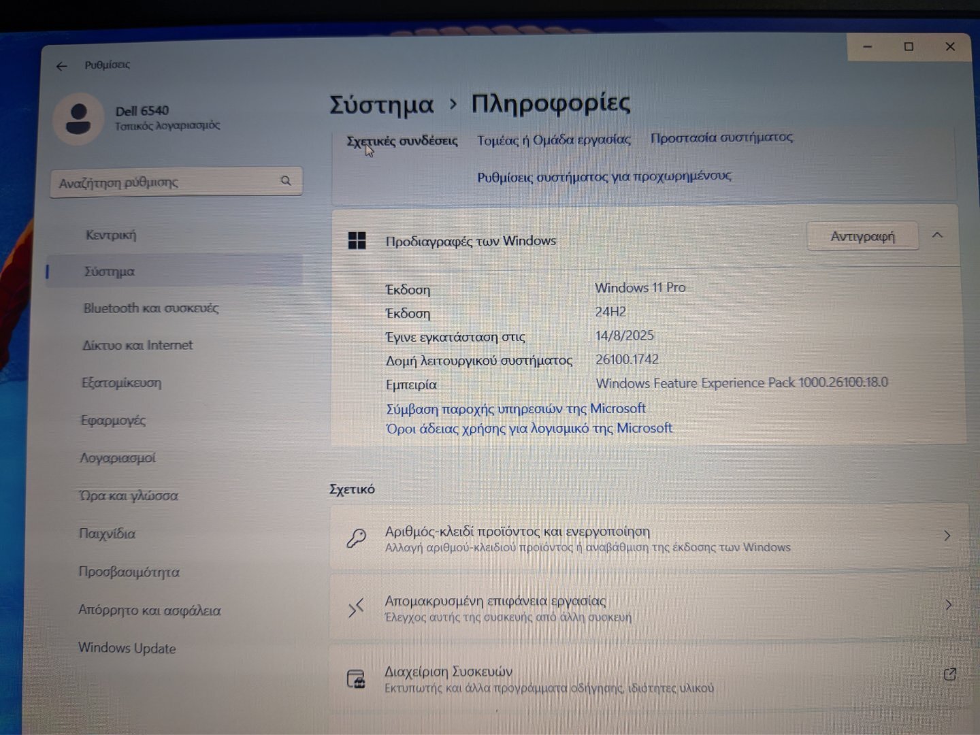Open the Τομέας ή Ομάδα εργασίας link
980x735 pixels.
tap(553, 140)
